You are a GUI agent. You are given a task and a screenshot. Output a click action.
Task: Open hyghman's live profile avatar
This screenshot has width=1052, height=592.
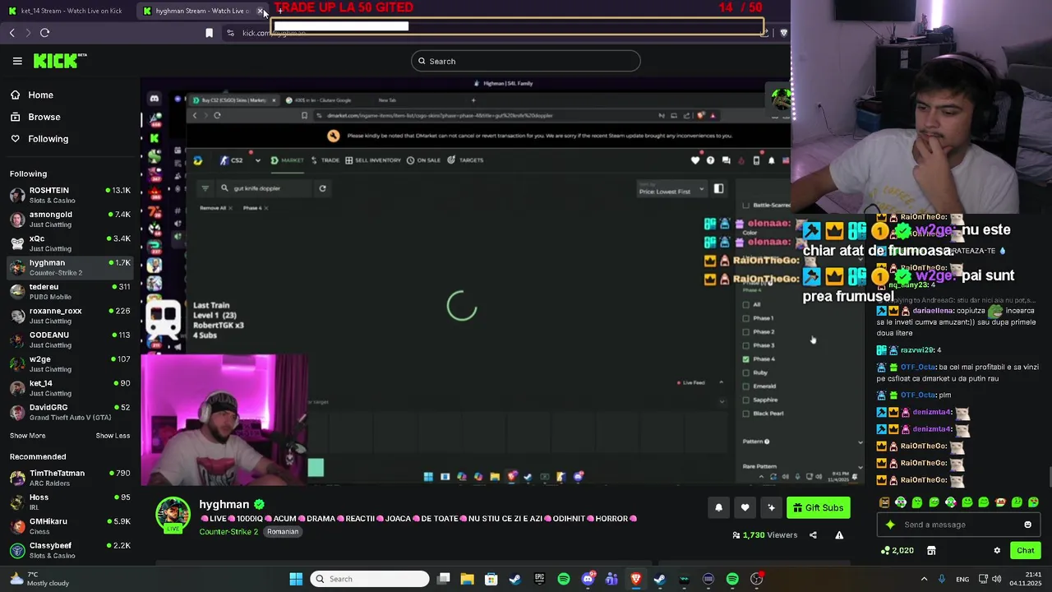173,516
